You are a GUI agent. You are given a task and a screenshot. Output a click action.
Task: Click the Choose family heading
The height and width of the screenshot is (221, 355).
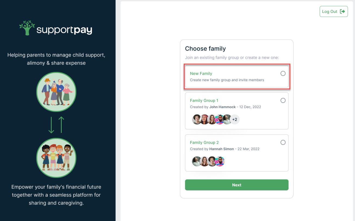205,49
